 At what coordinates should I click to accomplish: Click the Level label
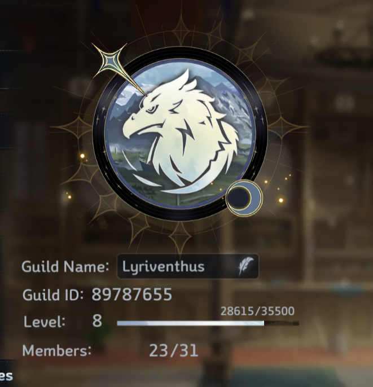pos(45,322)
